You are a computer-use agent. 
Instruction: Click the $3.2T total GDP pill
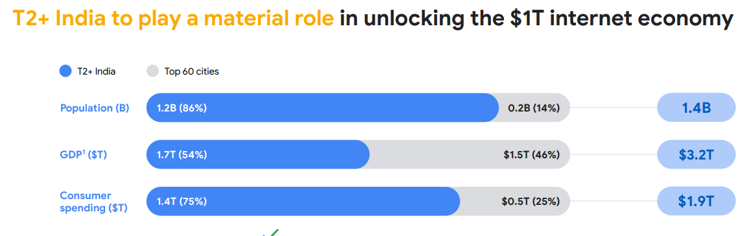[x=696, y=155]
